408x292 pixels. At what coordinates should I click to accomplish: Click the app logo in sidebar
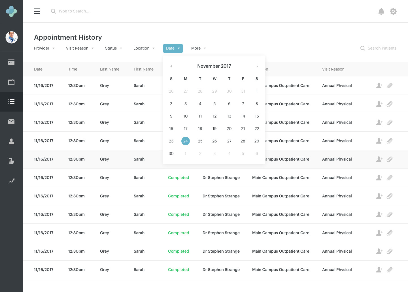pyautogui.click(x=11, y=11)
